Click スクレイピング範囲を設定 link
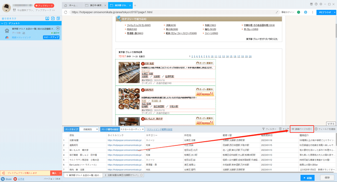This screenshot has width=337, height=182. 160,129
